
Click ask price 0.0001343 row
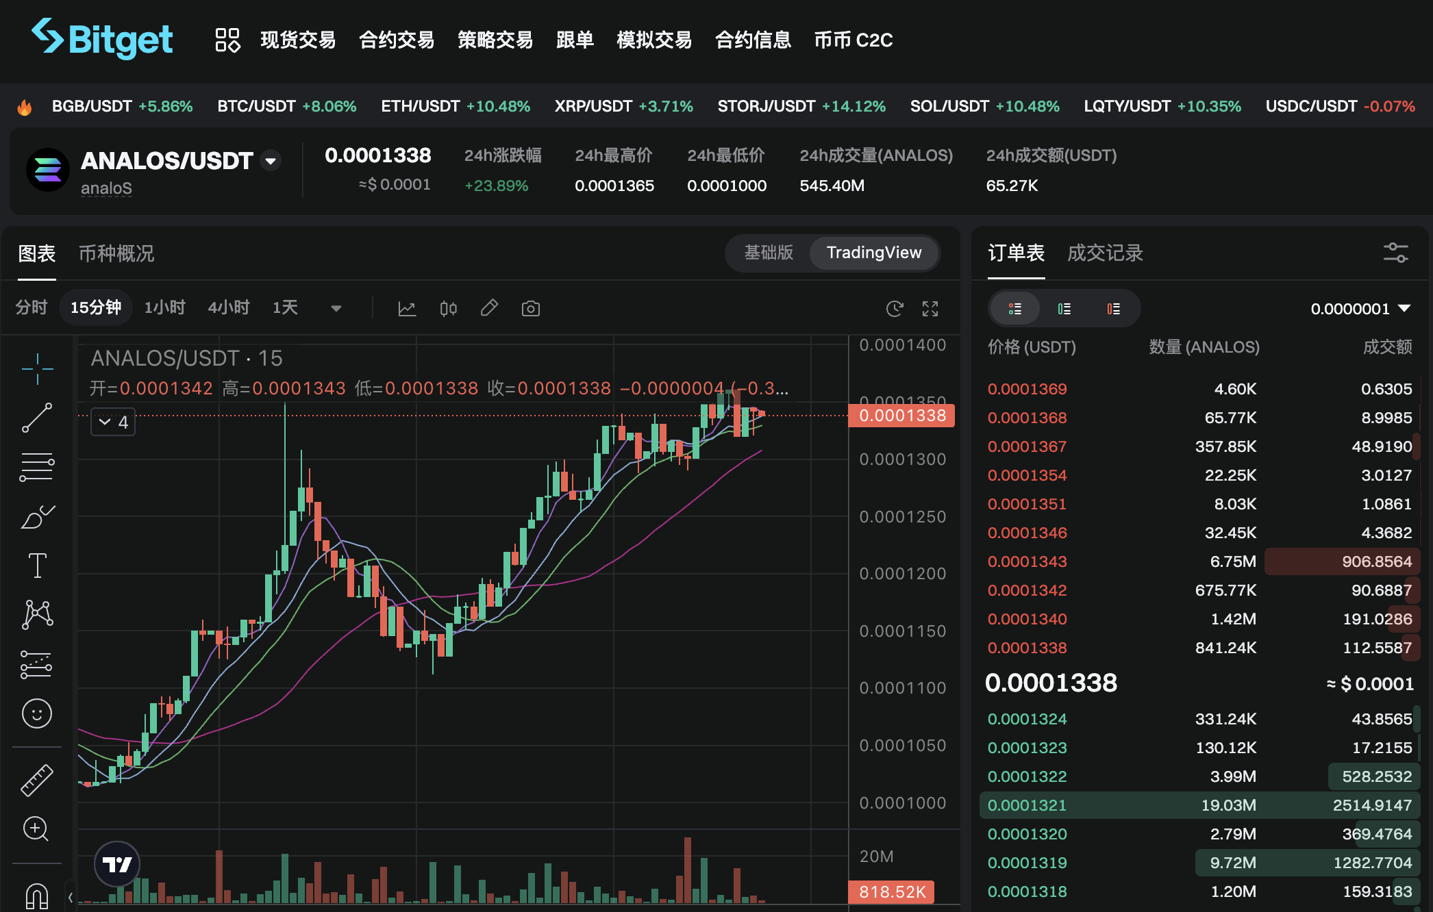[1200, 561]
